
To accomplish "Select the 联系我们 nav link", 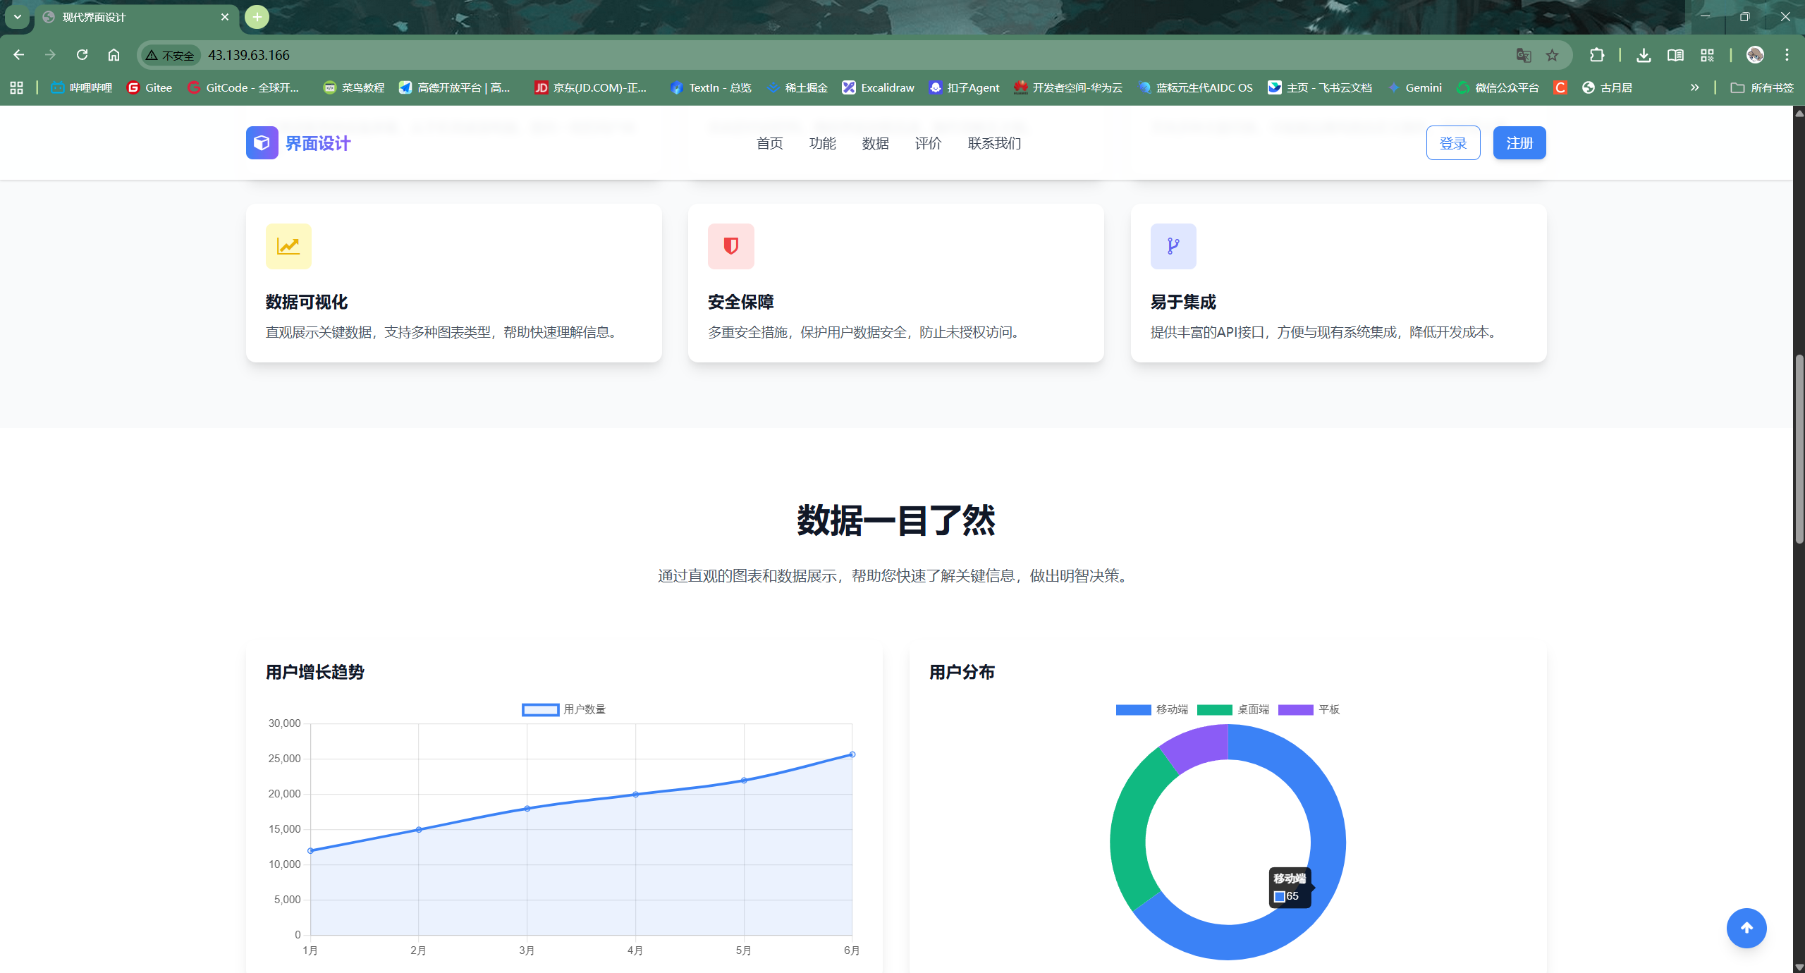I will tap(994, 143).
